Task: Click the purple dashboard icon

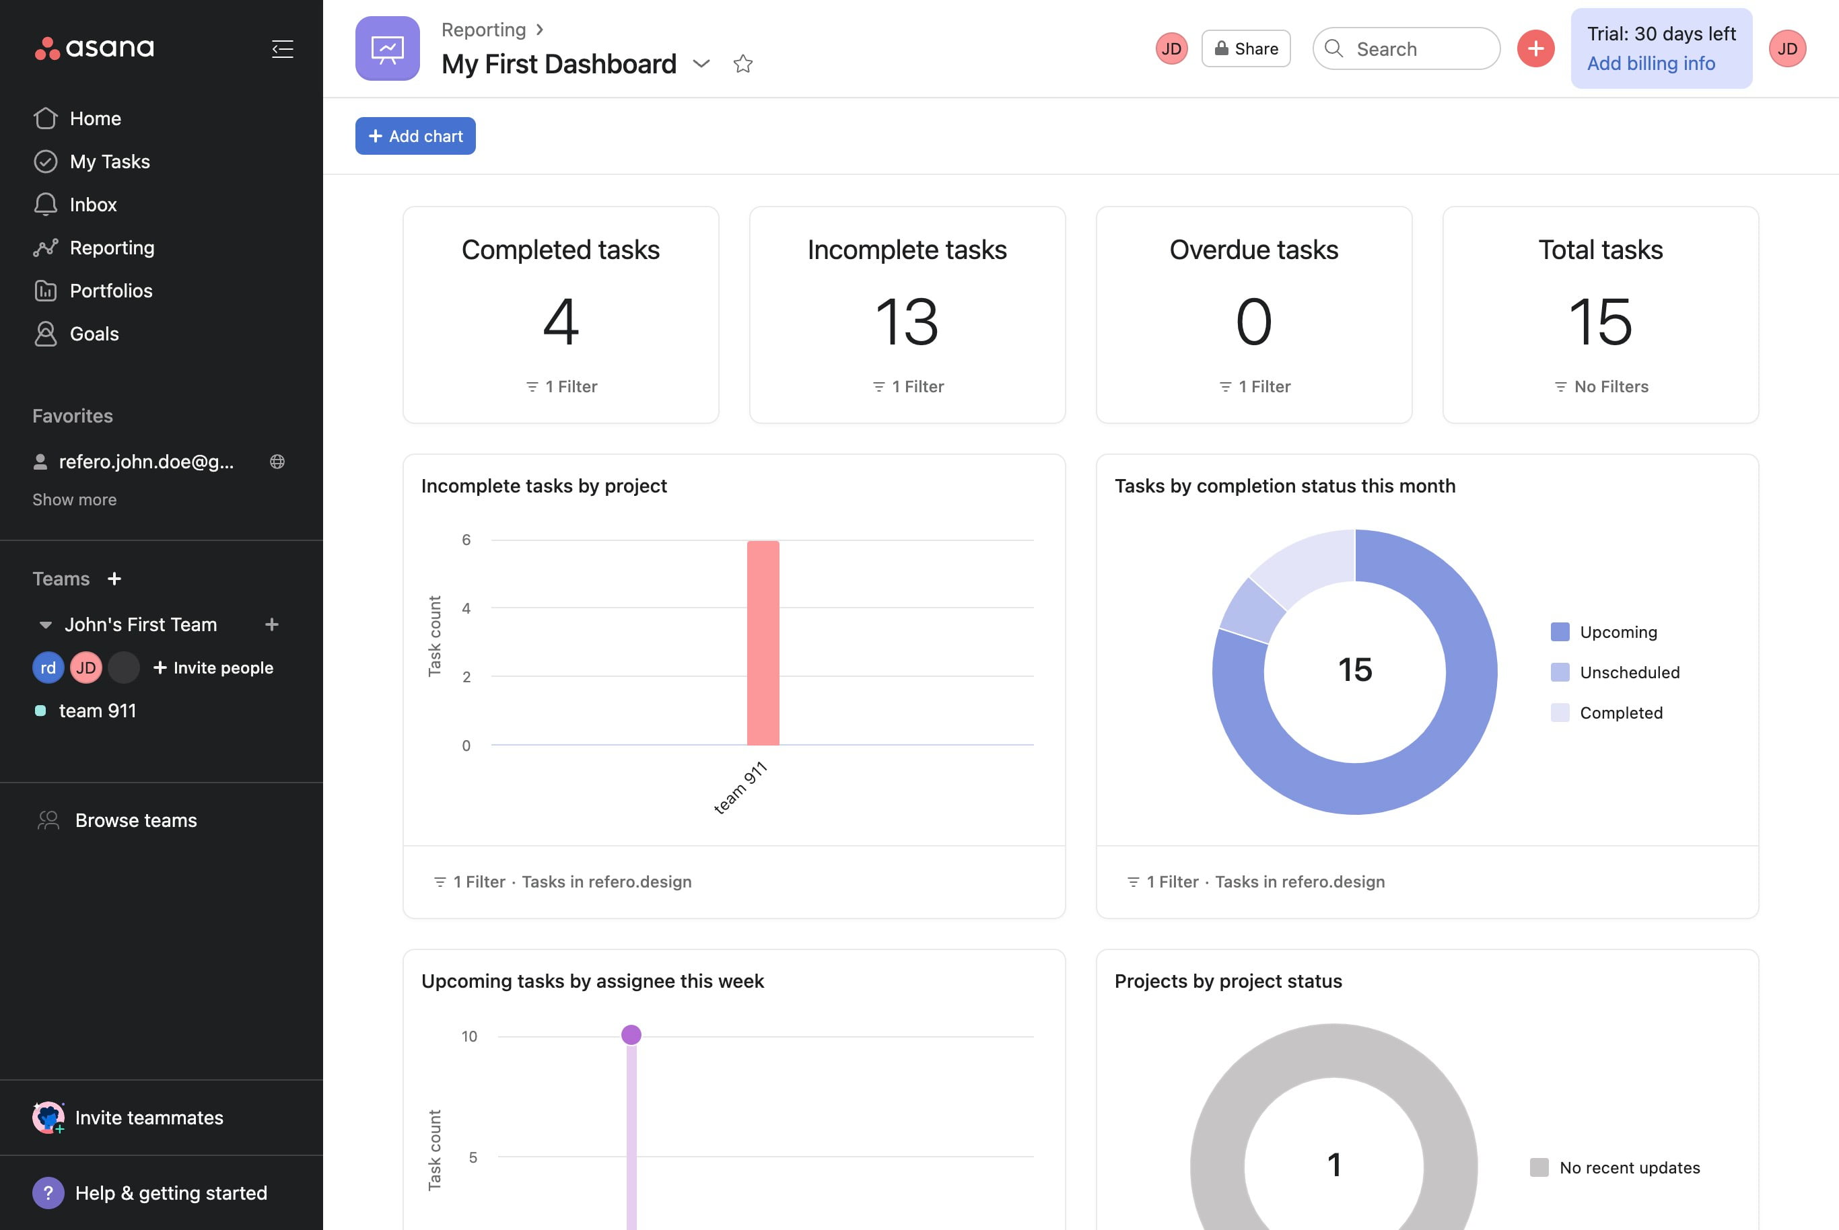Action: point(388,48)
